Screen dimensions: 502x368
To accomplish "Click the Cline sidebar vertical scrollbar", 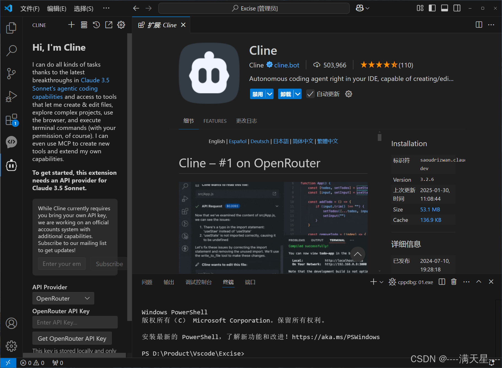I will click(x=129, y=177).
